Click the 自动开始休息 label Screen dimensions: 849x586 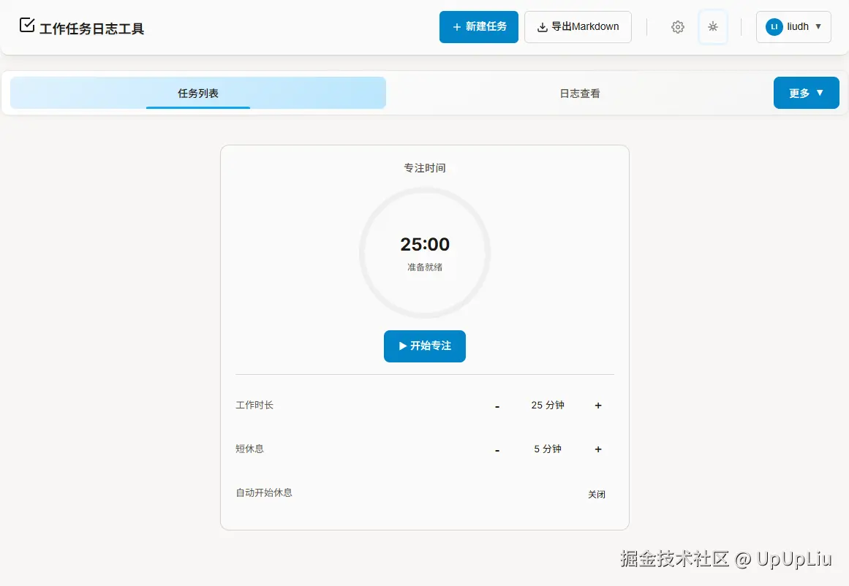(x=264, y=492)
